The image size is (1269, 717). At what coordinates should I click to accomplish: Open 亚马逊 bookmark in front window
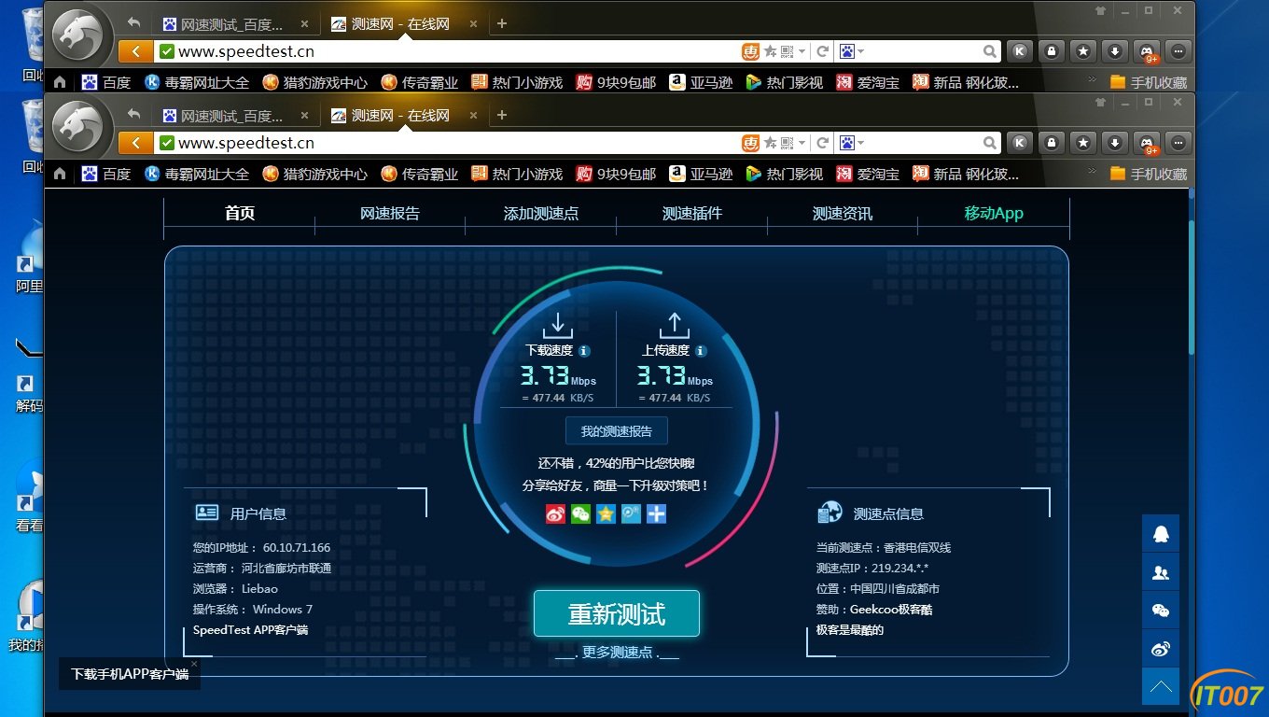tap(701, 174)
